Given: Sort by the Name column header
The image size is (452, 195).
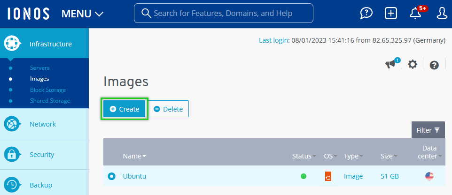Looking at the screenshot, I should click(134, 156).
